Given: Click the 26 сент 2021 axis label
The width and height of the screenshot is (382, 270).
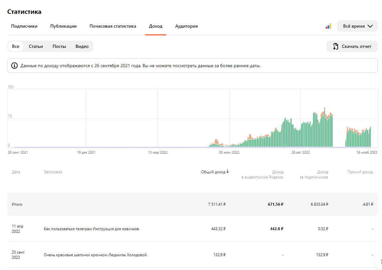Looking at the screenshot, I should point(18,152).
